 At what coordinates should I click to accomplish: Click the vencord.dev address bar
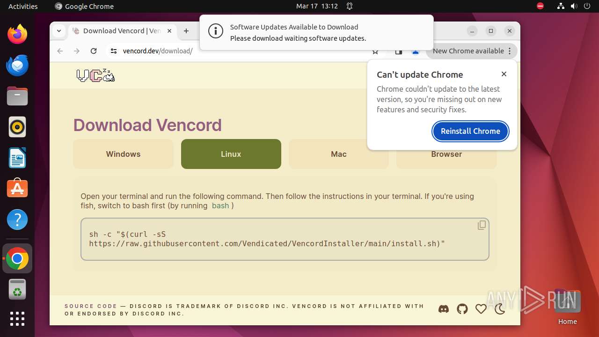pos(158,51)
